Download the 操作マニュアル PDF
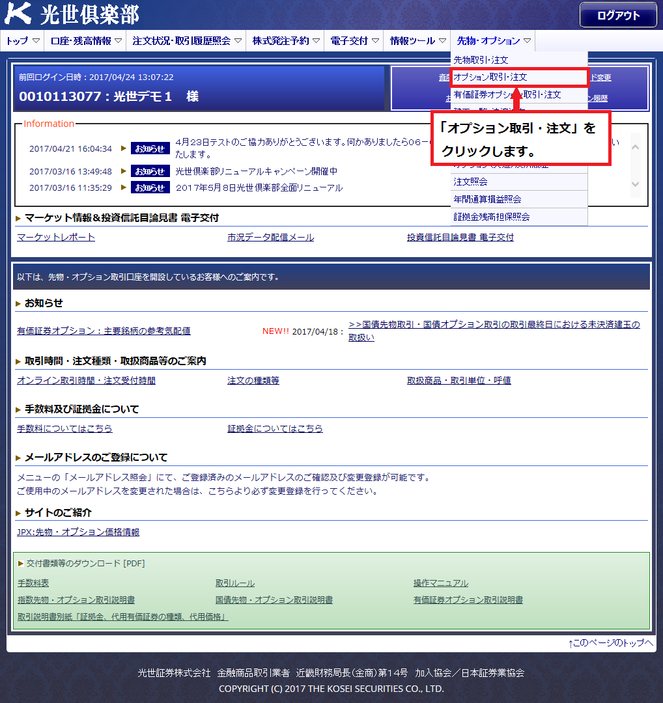The image size is (663, 703). click(441, 583)
